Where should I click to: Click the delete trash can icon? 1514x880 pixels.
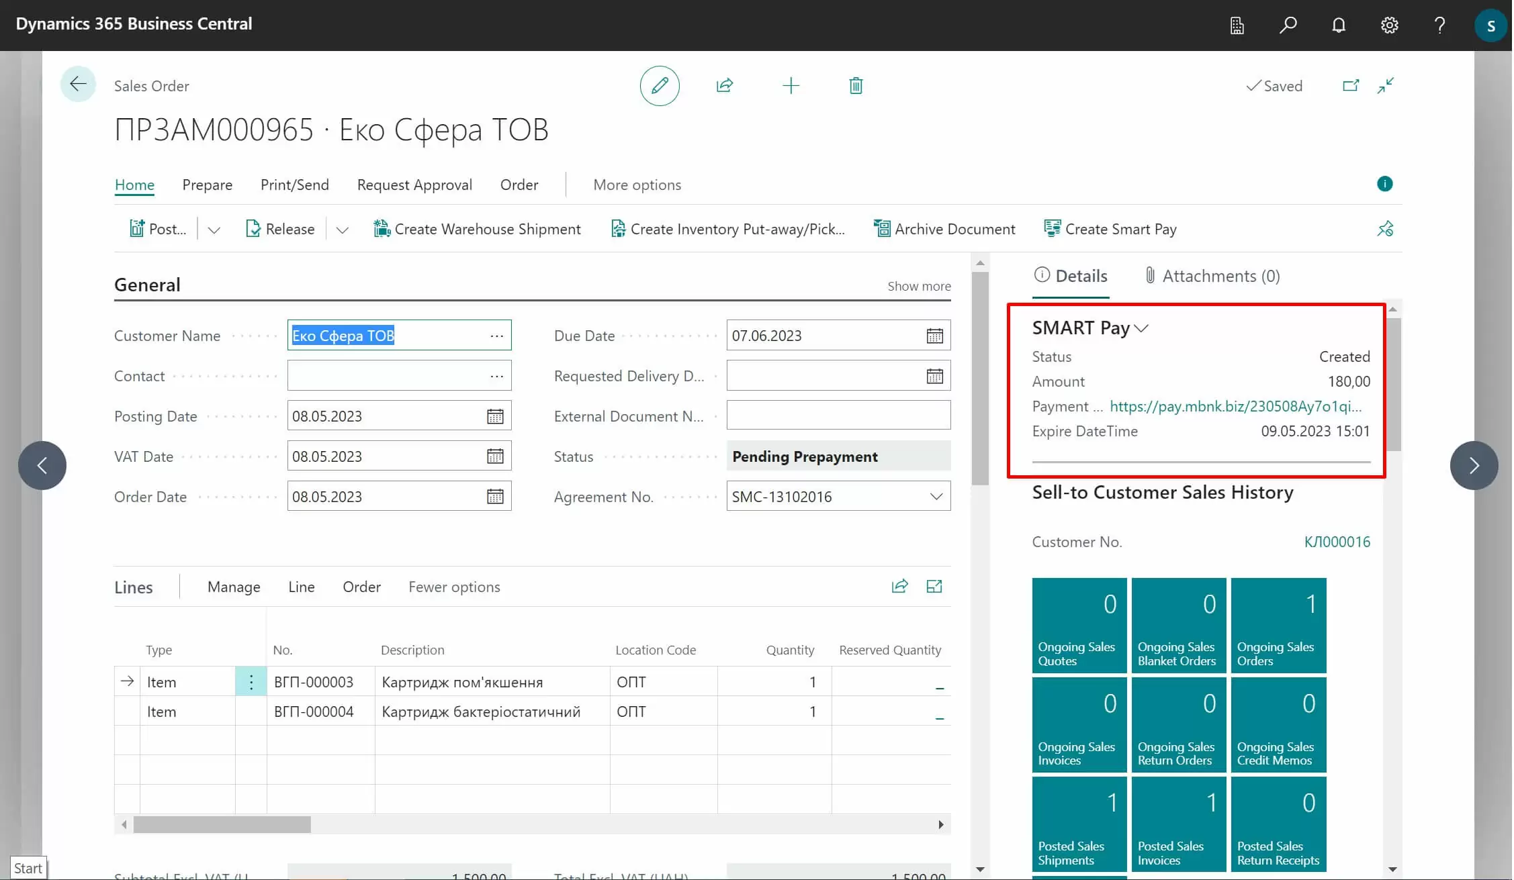point(855,86)
